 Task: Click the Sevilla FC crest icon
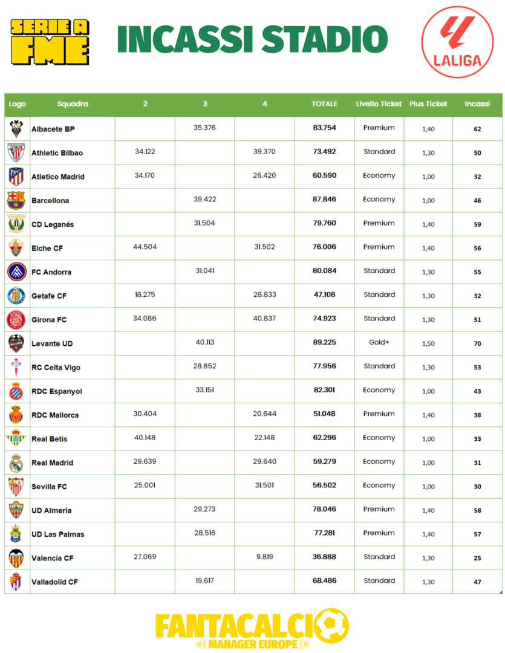(16, 486)
